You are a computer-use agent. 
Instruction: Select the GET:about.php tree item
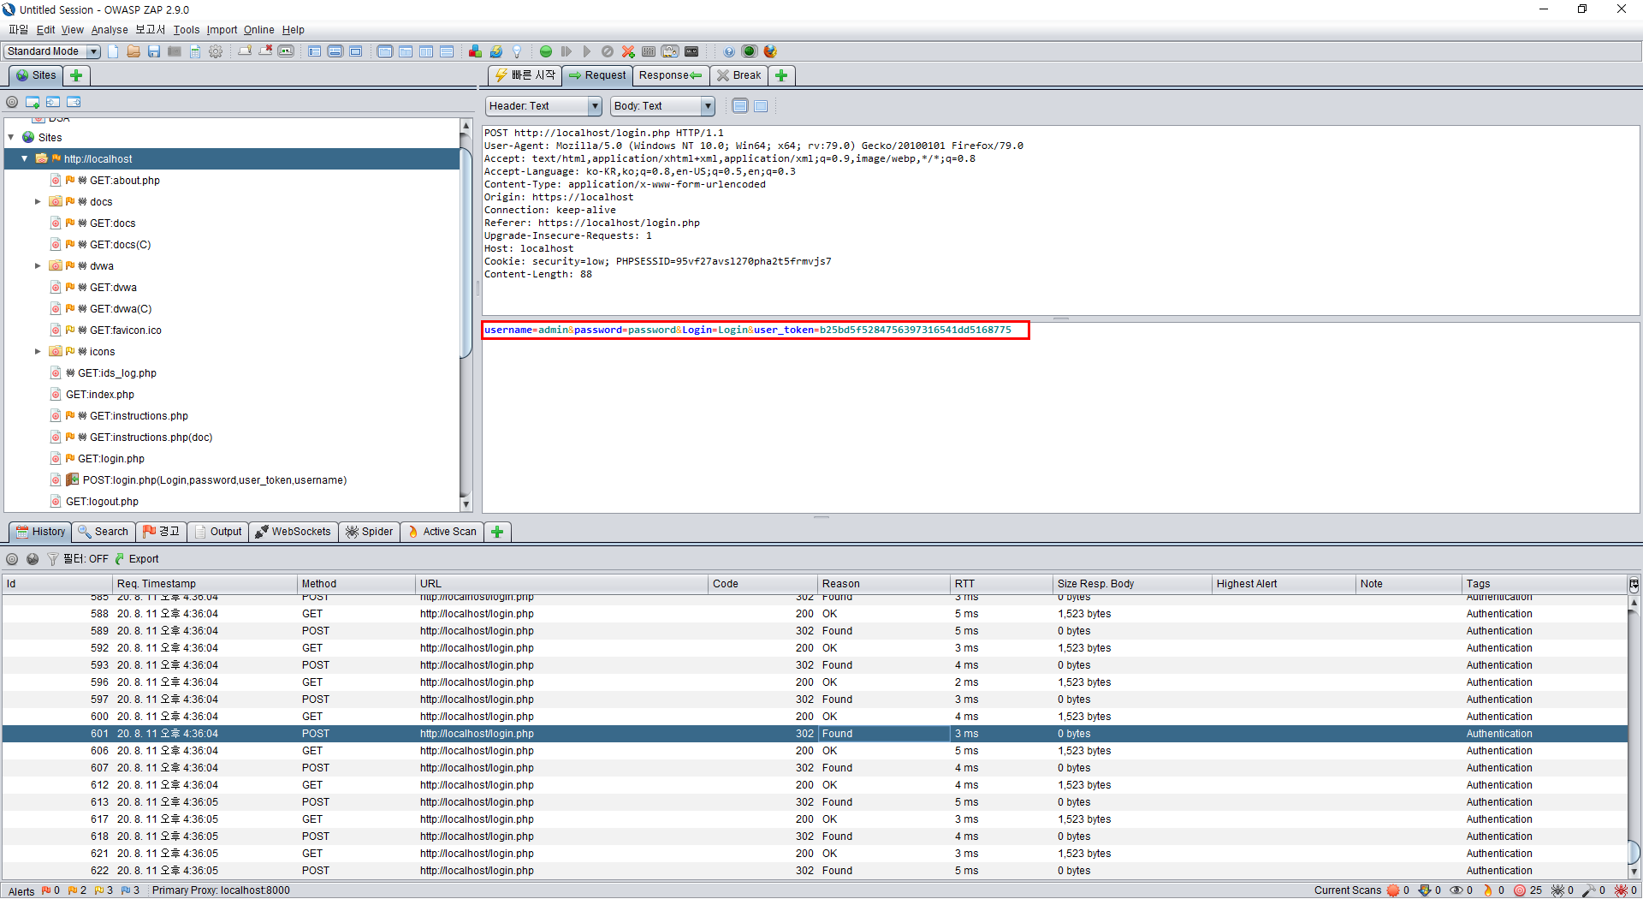pyautogui.click(x=125, y=181)
